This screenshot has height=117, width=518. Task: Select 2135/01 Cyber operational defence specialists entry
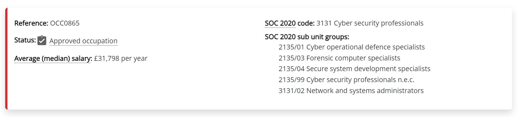[x=352, y=47]
